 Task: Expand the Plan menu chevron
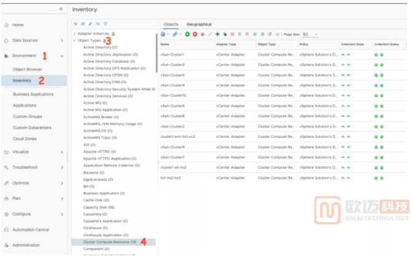62,199
